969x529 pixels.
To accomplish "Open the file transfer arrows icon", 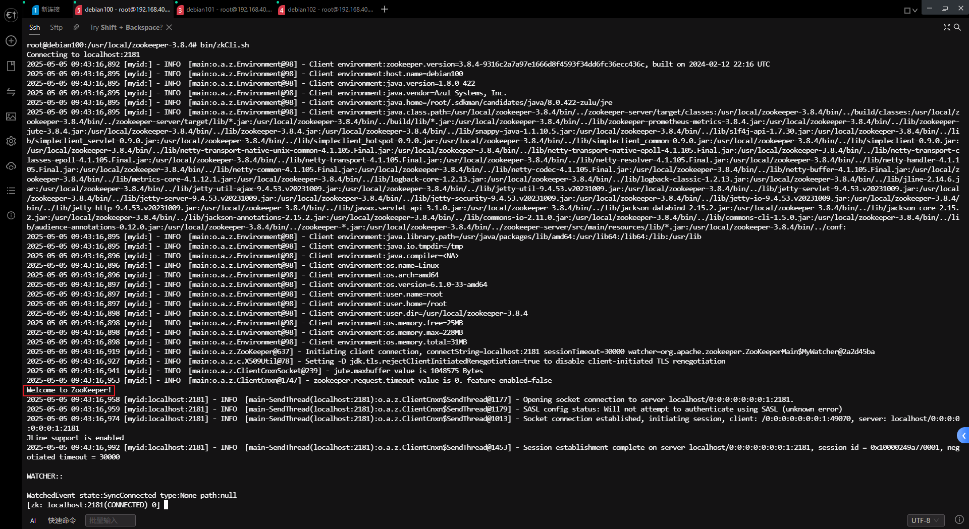I will 11,91.
